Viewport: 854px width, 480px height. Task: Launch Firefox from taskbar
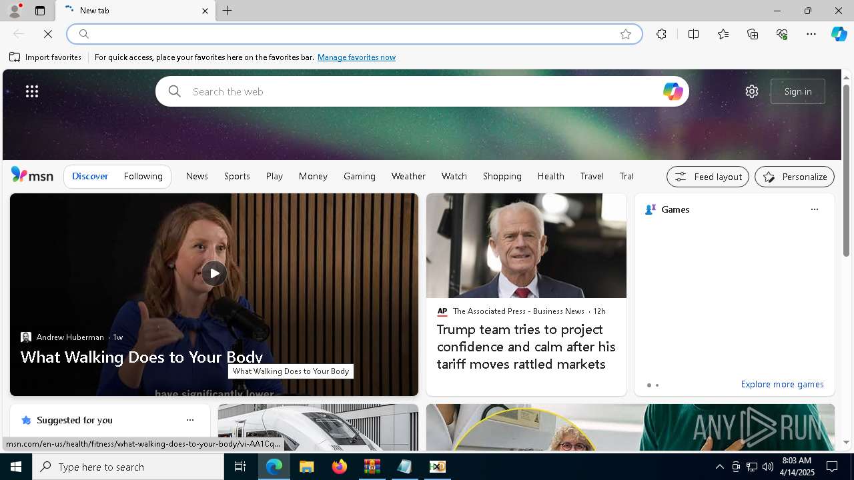coord(340,467)
